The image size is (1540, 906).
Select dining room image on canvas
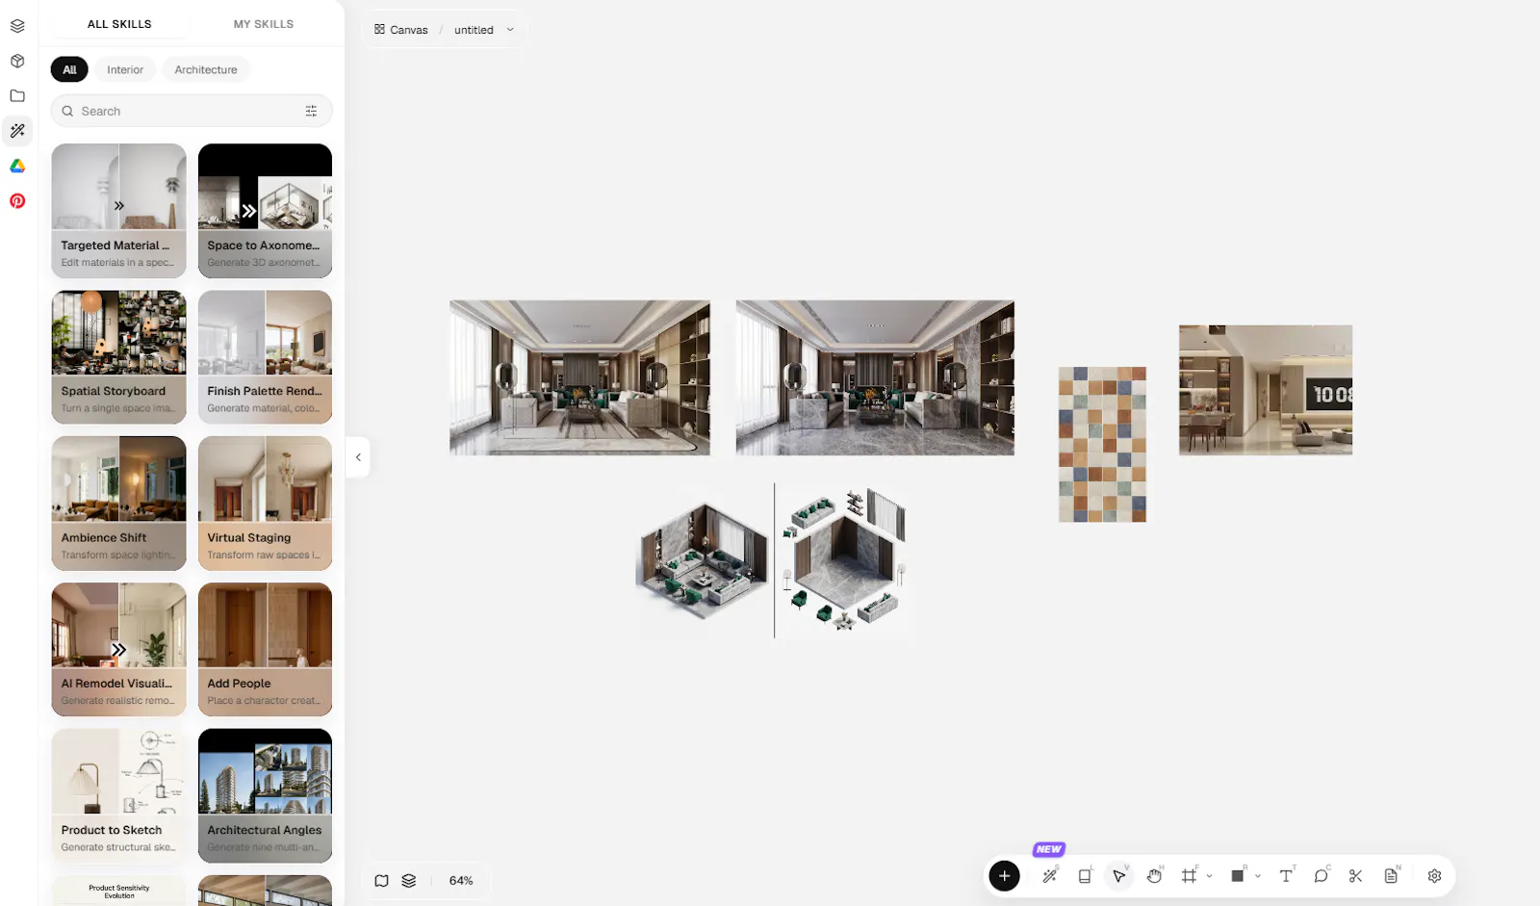(x=1266, y=390)
